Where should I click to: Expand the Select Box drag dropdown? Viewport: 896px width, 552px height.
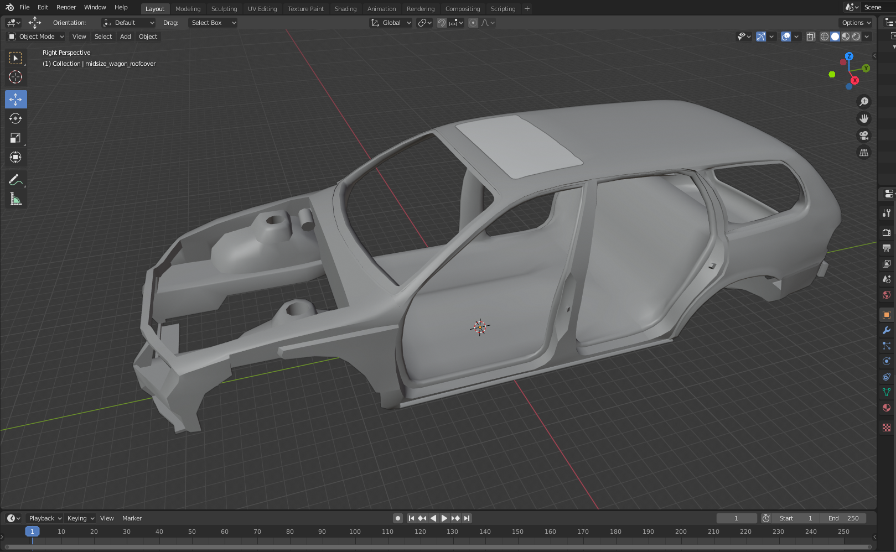(213, 23)
